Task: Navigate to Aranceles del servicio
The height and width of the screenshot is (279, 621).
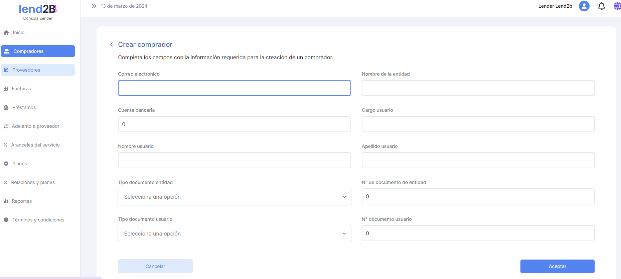Action: point(35,145)
